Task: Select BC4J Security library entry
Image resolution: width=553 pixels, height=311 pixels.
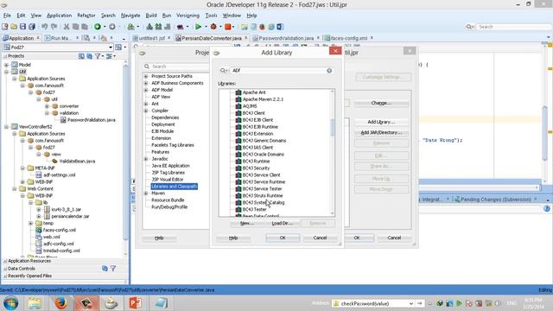Action: [x=256, y=168]
